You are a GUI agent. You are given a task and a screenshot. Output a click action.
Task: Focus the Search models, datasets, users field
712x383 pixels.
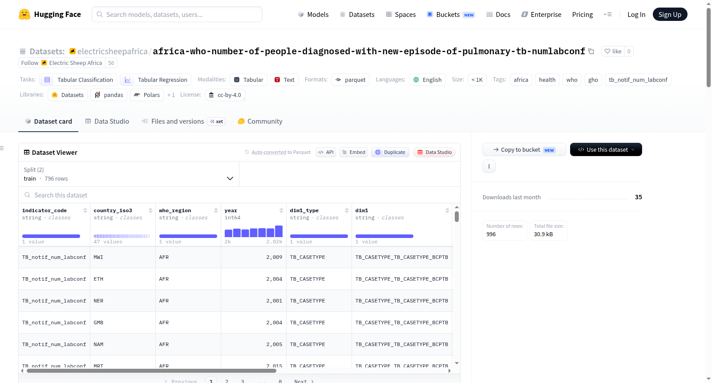click(177, 14)
